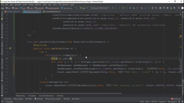Click the Event Log red notification icon
The image size is (184, 103).
point(172,99)
